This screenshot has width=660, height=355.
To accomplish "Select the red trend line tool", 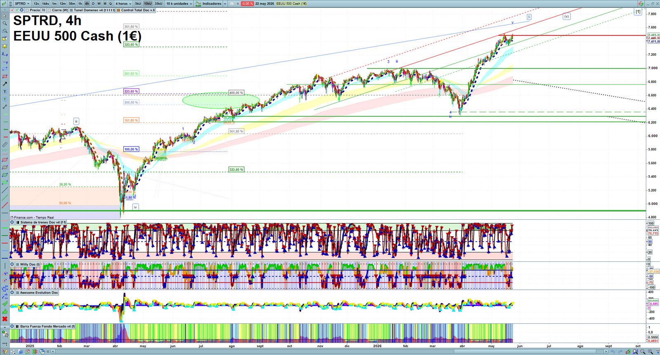I will [x=5, y=205].
